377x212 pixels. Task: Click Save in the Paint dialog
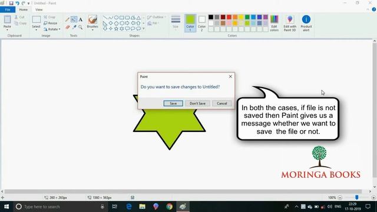[173, 104]
